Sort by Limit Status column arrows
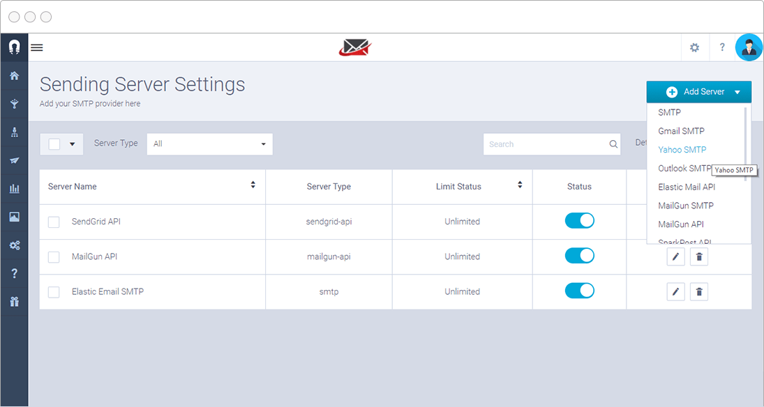The image size is (764, 407). pos(520,185)
